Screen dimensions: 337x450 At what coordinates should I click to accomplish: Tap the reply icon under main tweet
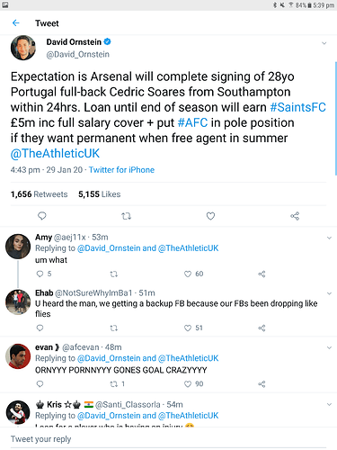(42, 216)
